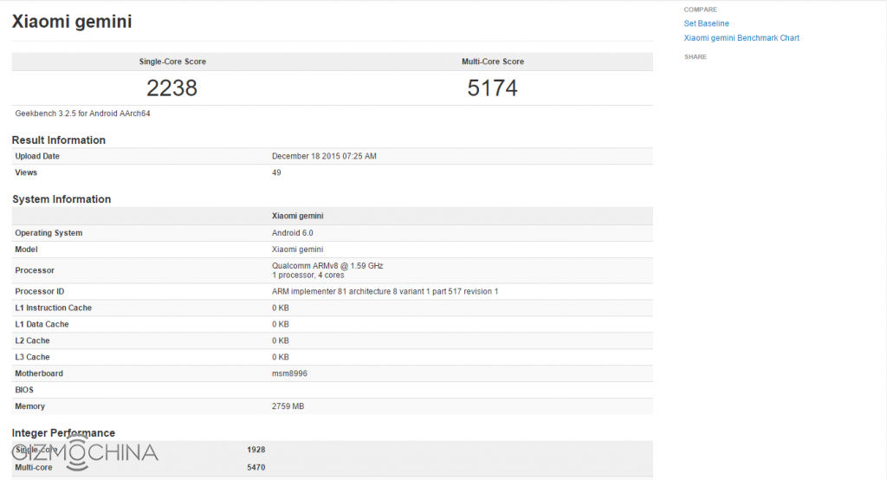Click the Result Information heading
This screenshot has height=480, width=887.
(59, 139)
